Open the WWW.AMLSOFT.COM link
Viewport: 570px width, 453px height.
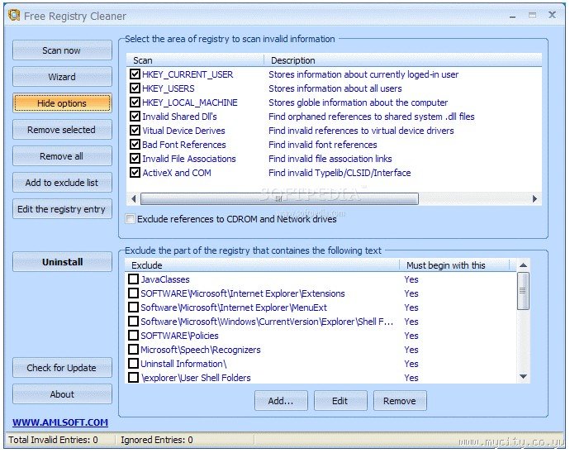[x=60, y=422]
